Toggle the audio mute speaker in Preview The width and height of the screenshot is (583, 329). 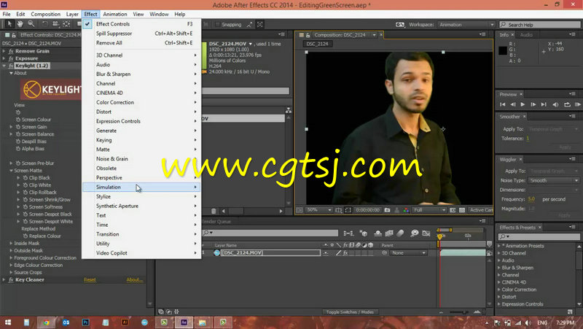pyautogui.click(x=555, y=104)
